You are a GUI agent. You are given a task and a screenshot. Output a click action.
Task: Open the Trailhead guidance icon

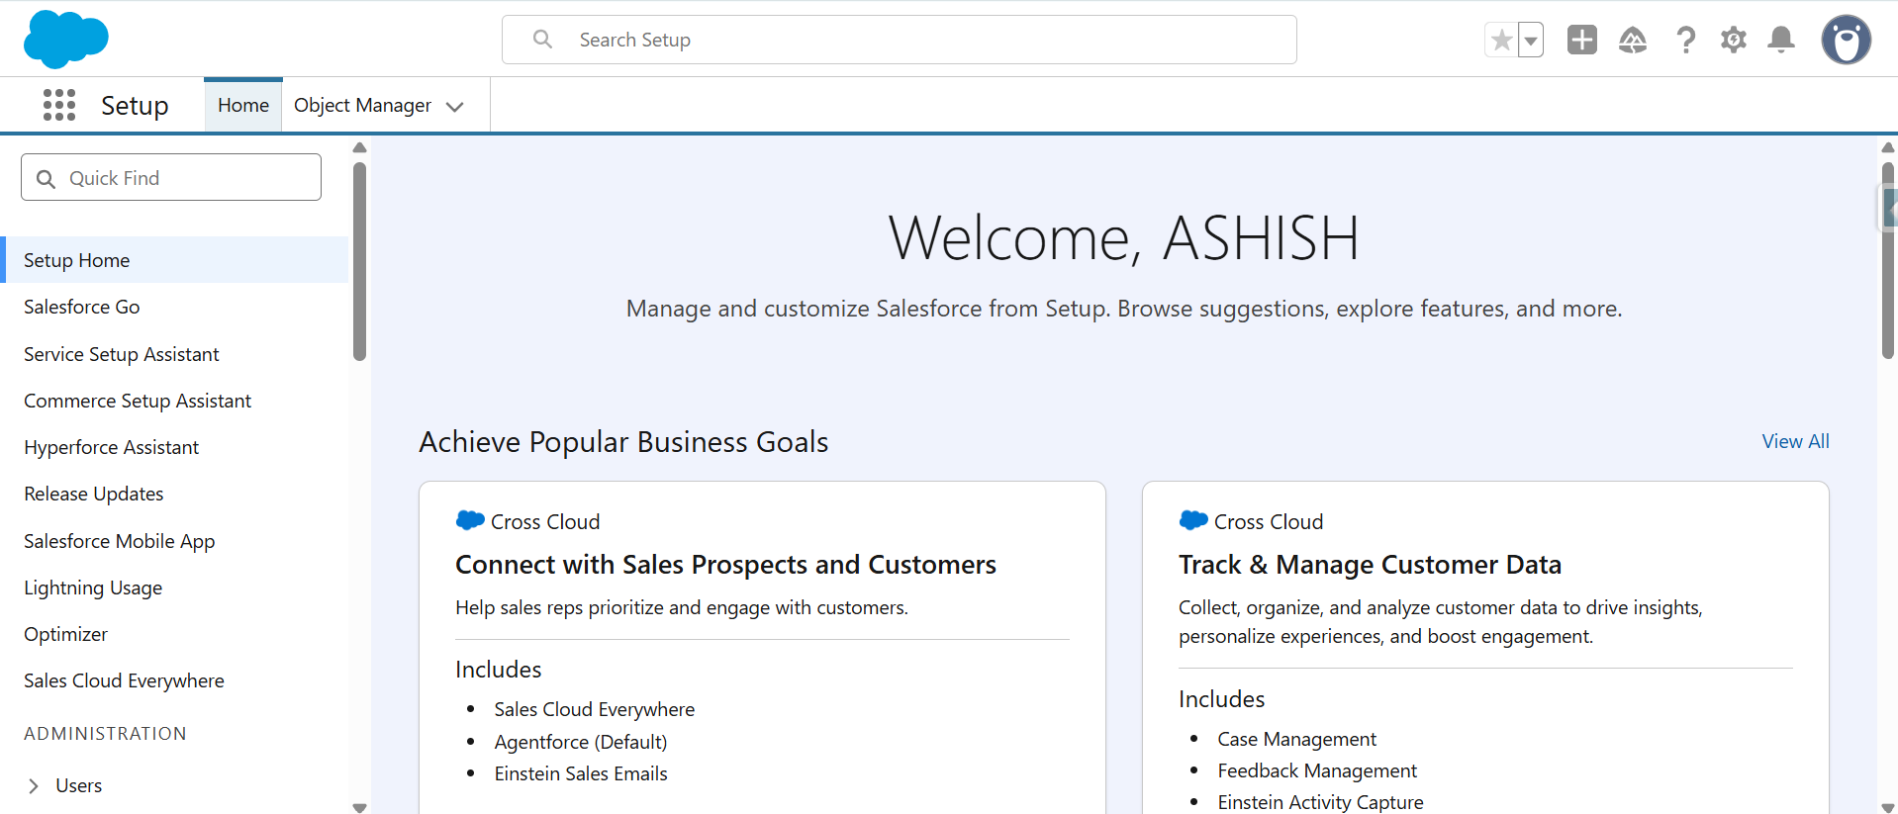coord(1632,41)
